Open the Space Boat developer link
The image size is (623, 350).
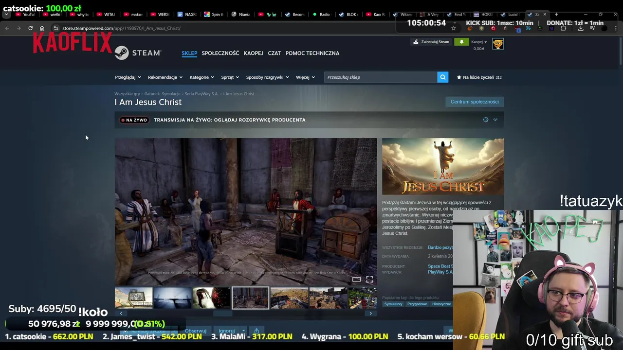[440, 266]
